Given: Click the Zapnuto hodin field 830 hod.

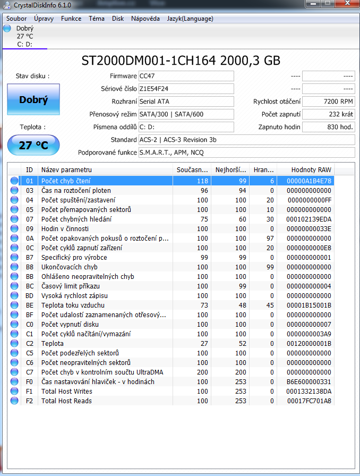Looking at the screenshot, I should click(x=329, y=127).
